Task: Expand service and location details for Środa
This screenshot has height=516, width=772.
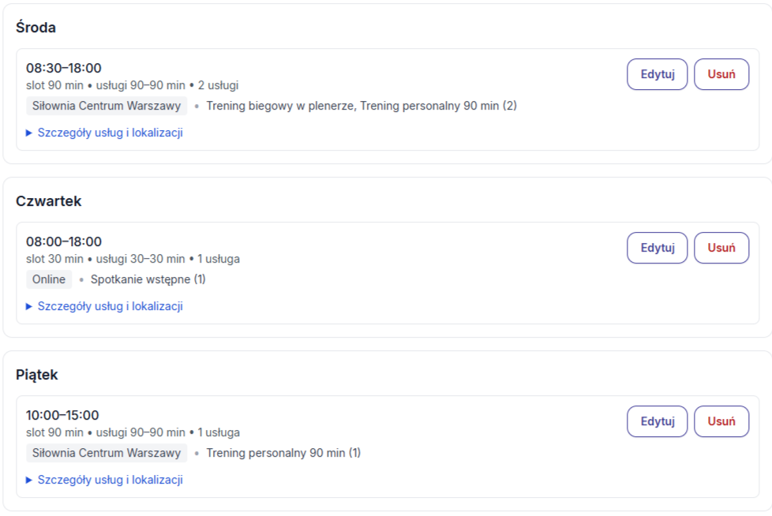Action: 110,133
